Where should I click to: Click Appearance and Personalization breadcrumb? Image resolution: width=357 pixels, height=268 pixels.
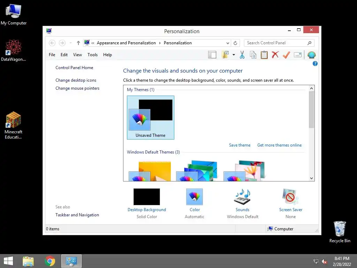[x=126, y=43]
